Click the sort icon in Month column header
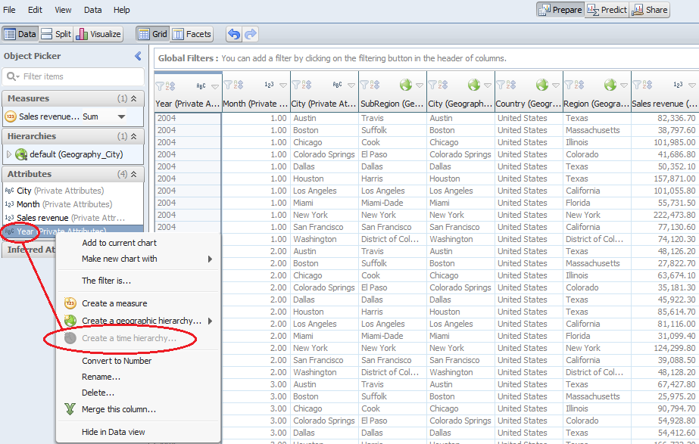The height and width of the screenshot is (444, 699). (x=239, y=85)
